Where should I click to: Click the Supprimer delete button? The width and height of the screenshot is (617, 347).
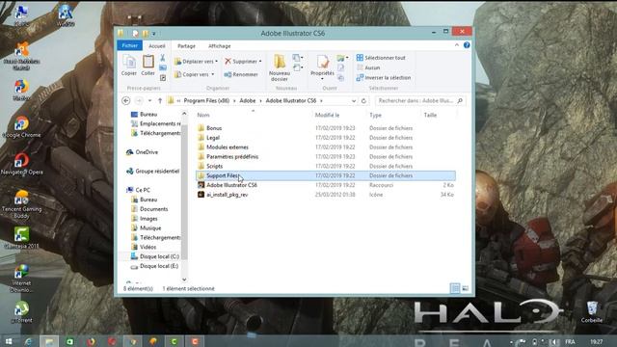[243, 62]
